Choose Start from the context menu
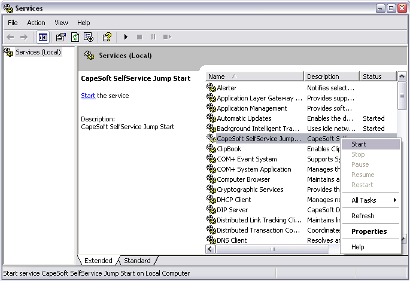The height and width of the screenshot is (281, 410). (359, 144)
